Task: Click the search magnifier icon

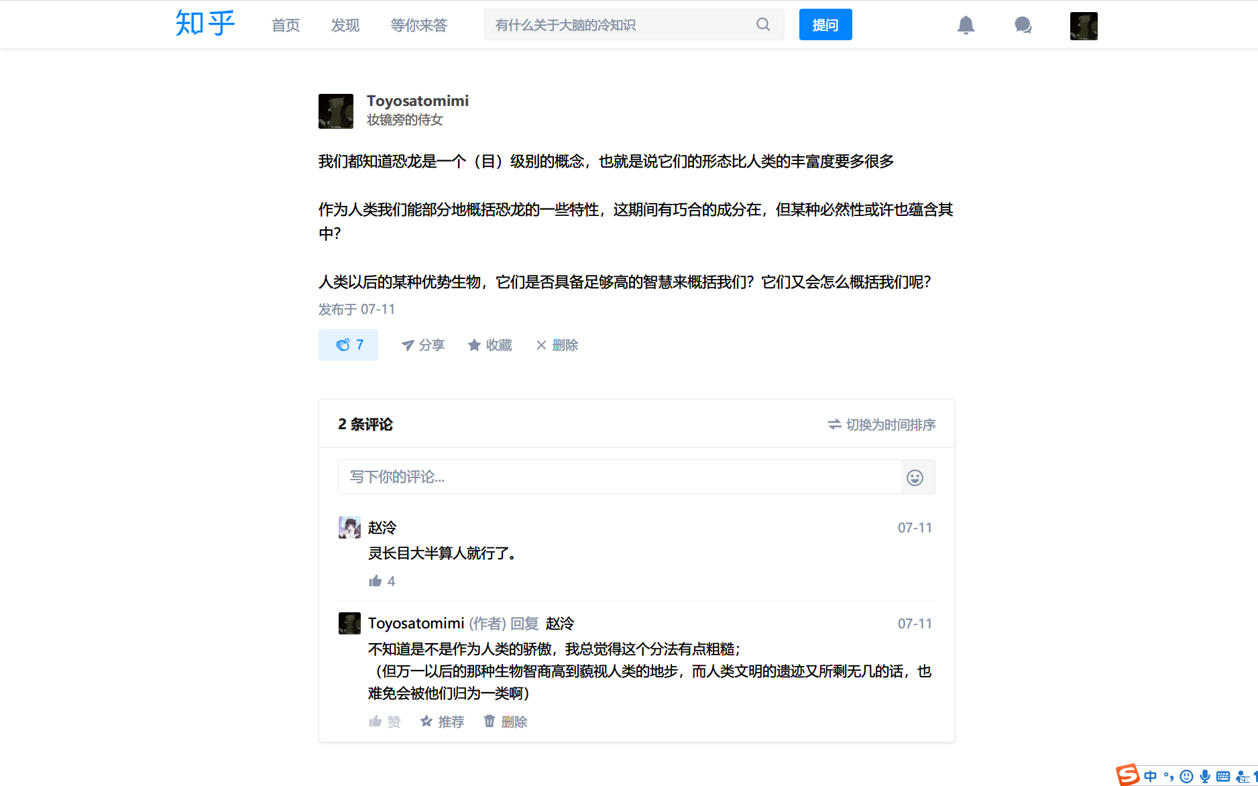Action: click(763, 25)
